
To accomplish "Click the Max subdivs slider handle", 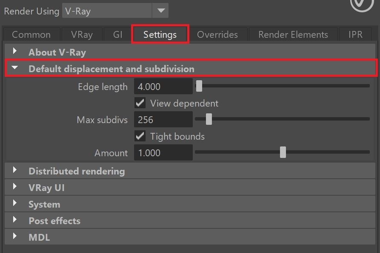I will pyautogui.click(x=209, y=119).
